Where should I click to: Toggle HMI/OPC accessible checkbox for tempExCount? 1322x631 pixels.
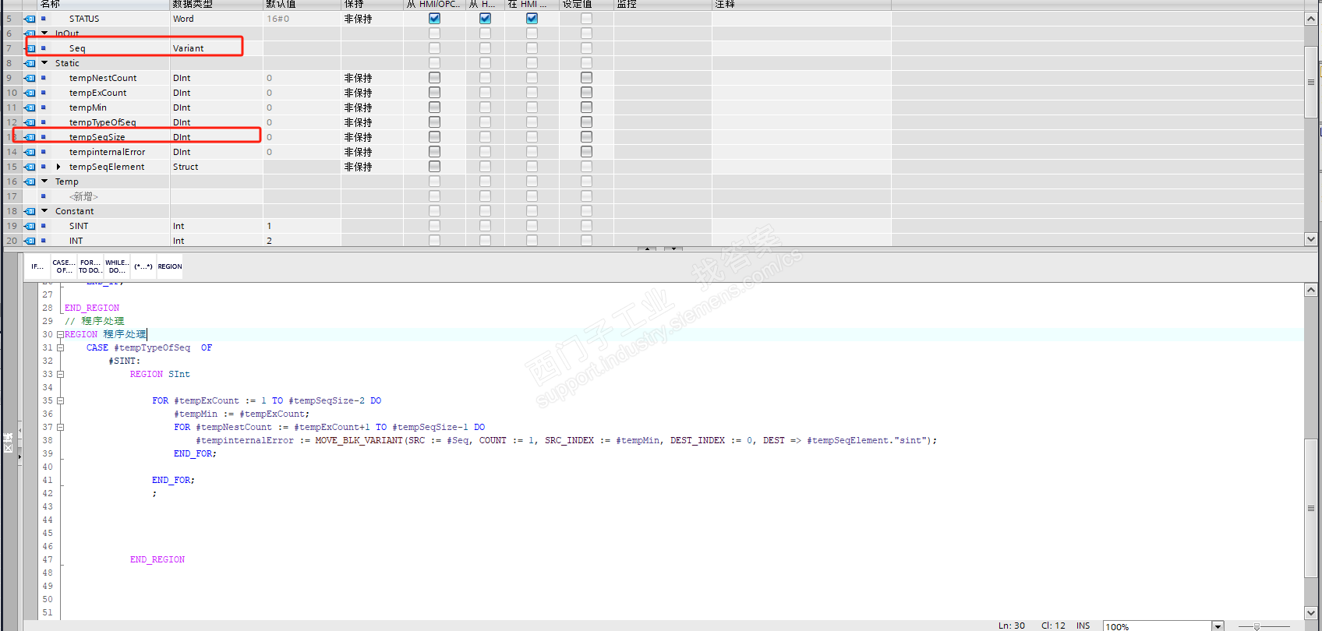click(434, 93)
